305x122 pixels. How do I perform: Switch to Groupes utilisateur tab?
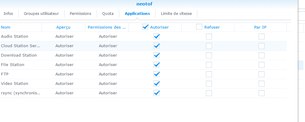tap(41, 14)
